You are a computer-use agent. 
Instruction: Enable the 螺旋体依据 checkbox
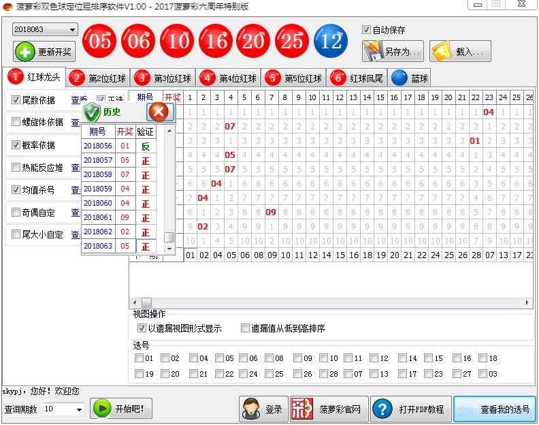(x=16, y=123)
